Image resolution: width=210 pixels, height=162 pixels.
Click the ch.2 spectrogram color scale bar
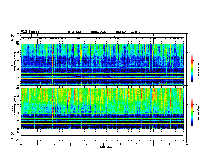pos(192,111)
